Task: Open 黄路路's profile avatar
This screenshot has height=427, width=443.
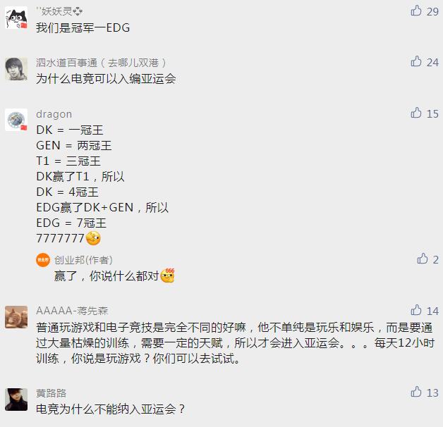Action: (x=16, y=400)
